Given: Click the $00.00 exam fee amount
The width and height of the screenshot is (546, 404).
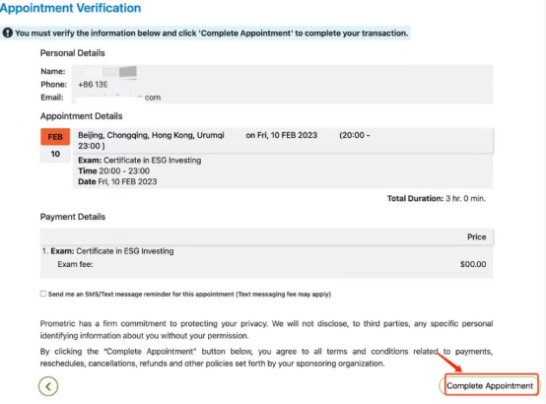Looking at the screenshot, I should click(x=473, y=264).
